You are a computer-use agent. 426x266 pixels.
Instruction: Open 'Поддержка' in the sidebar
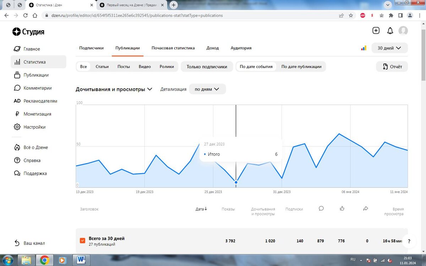tap(30, 173)
